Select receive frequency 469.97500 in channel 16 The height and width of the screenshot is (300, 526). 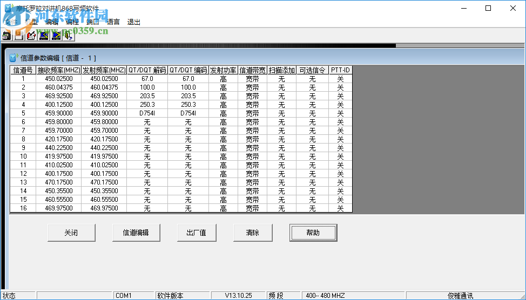tap(59, 208)
